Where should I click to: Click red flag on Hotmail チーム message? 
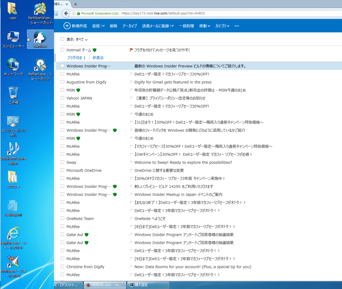pyautogui.click(x=131, y=50)
